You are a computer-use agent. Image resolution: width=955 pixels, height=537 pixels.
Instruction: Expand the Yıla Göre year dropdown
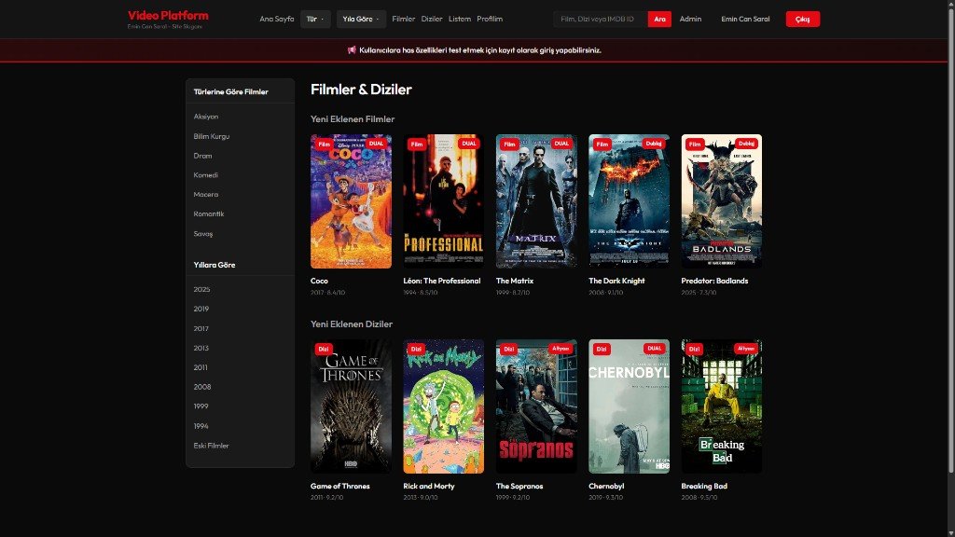361,19
